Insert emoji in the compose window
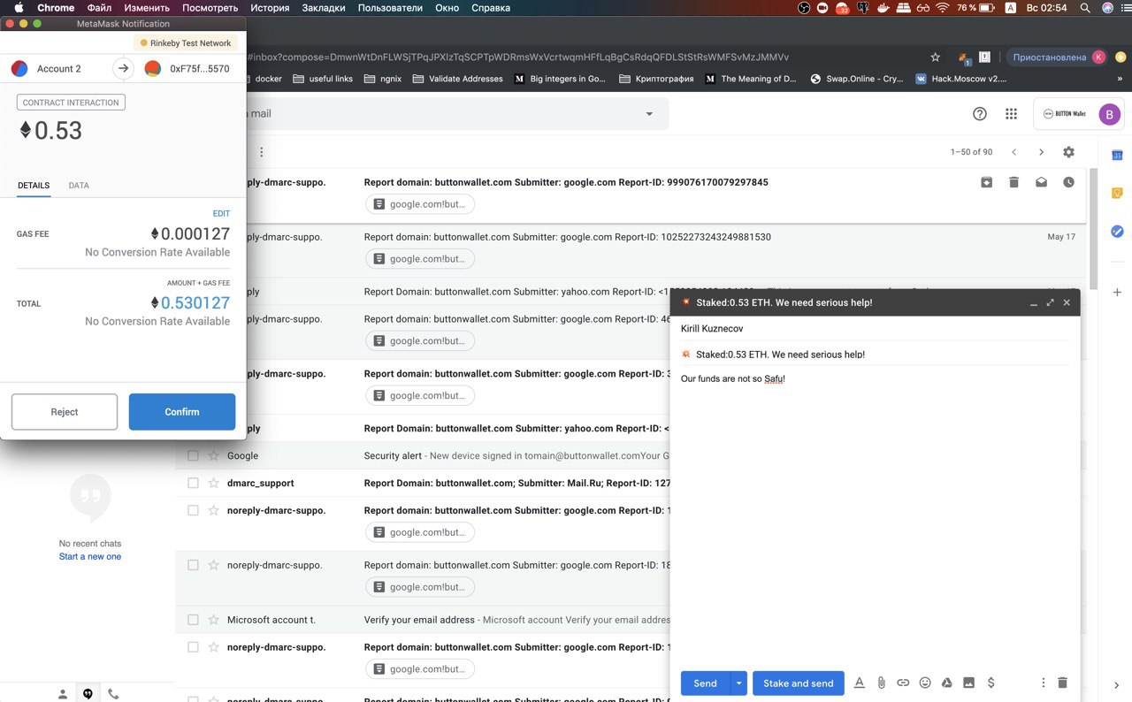The width and height of the screenshot is (1132, 702). [925, 683]
